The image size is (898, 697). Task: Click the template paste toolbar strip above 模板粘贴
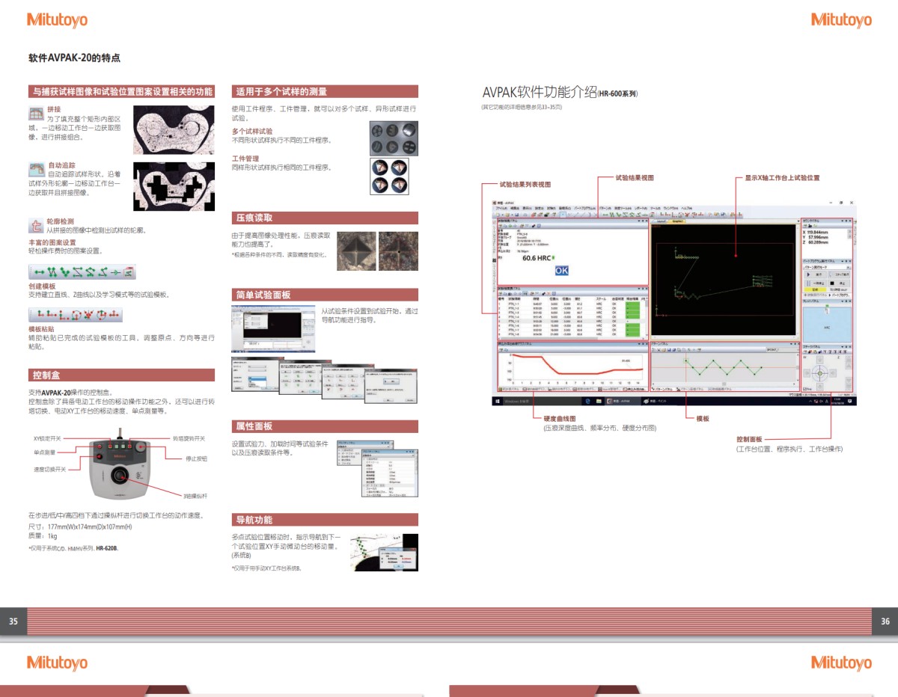tap(75, 315)
